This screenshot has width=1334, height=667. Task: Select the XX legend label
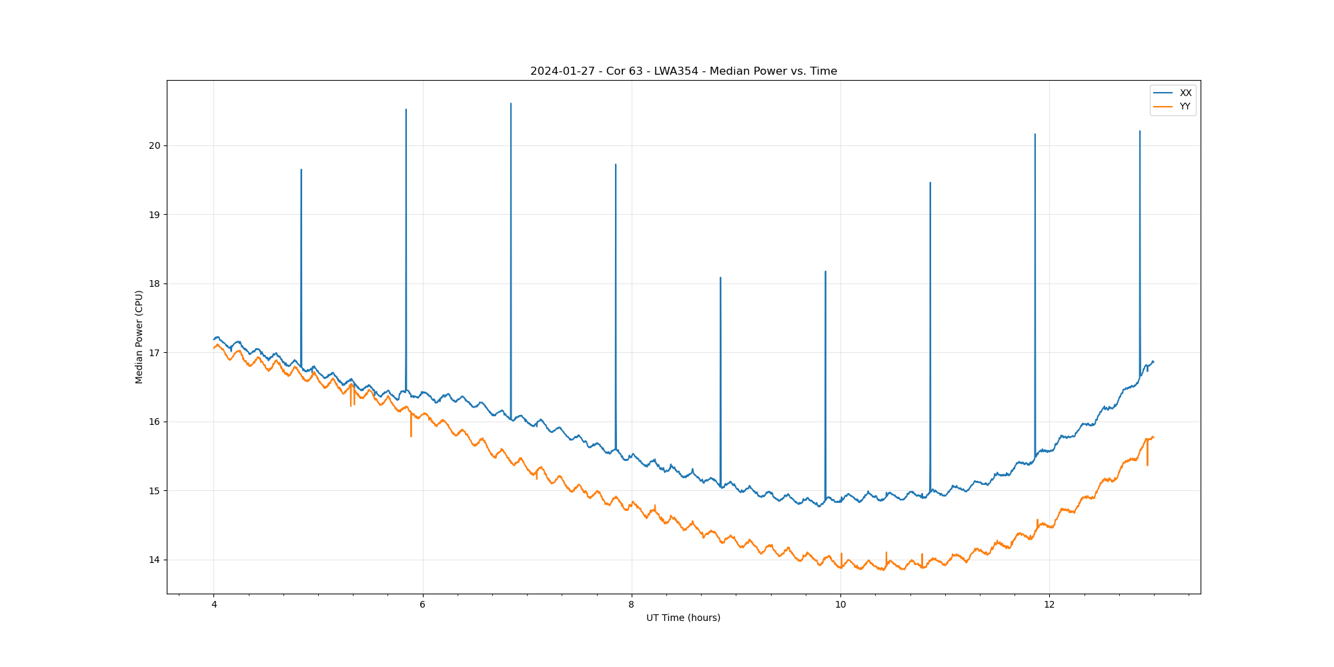coord(1185,93)
